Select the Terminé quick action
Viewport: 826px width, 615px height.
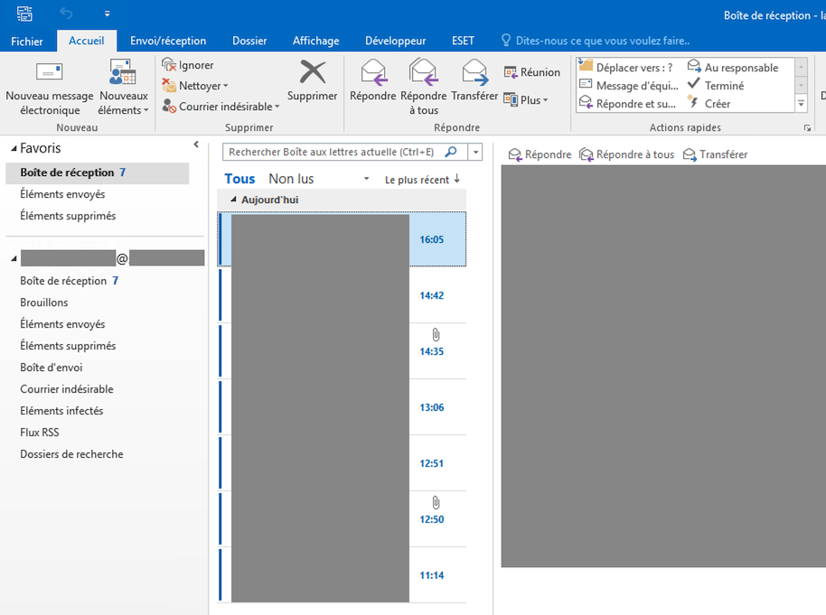click(x=716, y=85)
